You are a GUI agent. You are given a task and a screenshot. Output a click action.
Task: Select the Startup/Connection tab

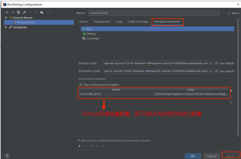click(167, 22)
